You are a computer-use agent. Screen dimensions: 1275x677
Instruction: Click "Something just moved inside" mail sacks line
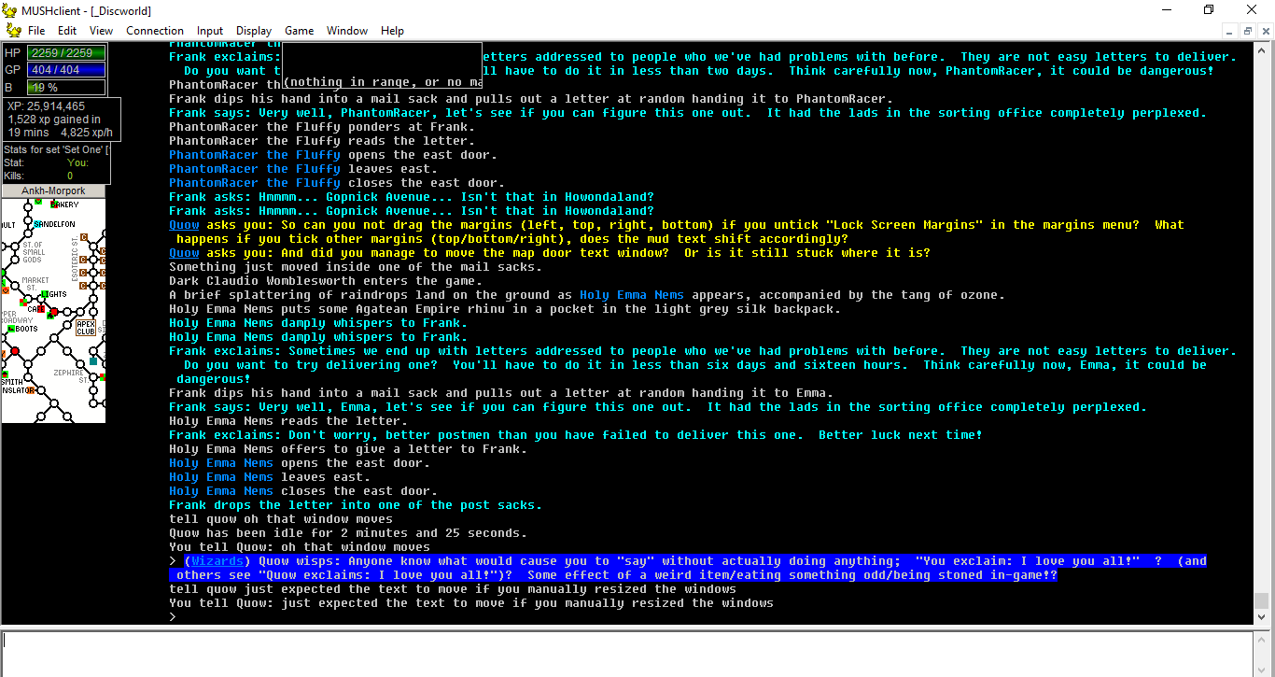356,267
